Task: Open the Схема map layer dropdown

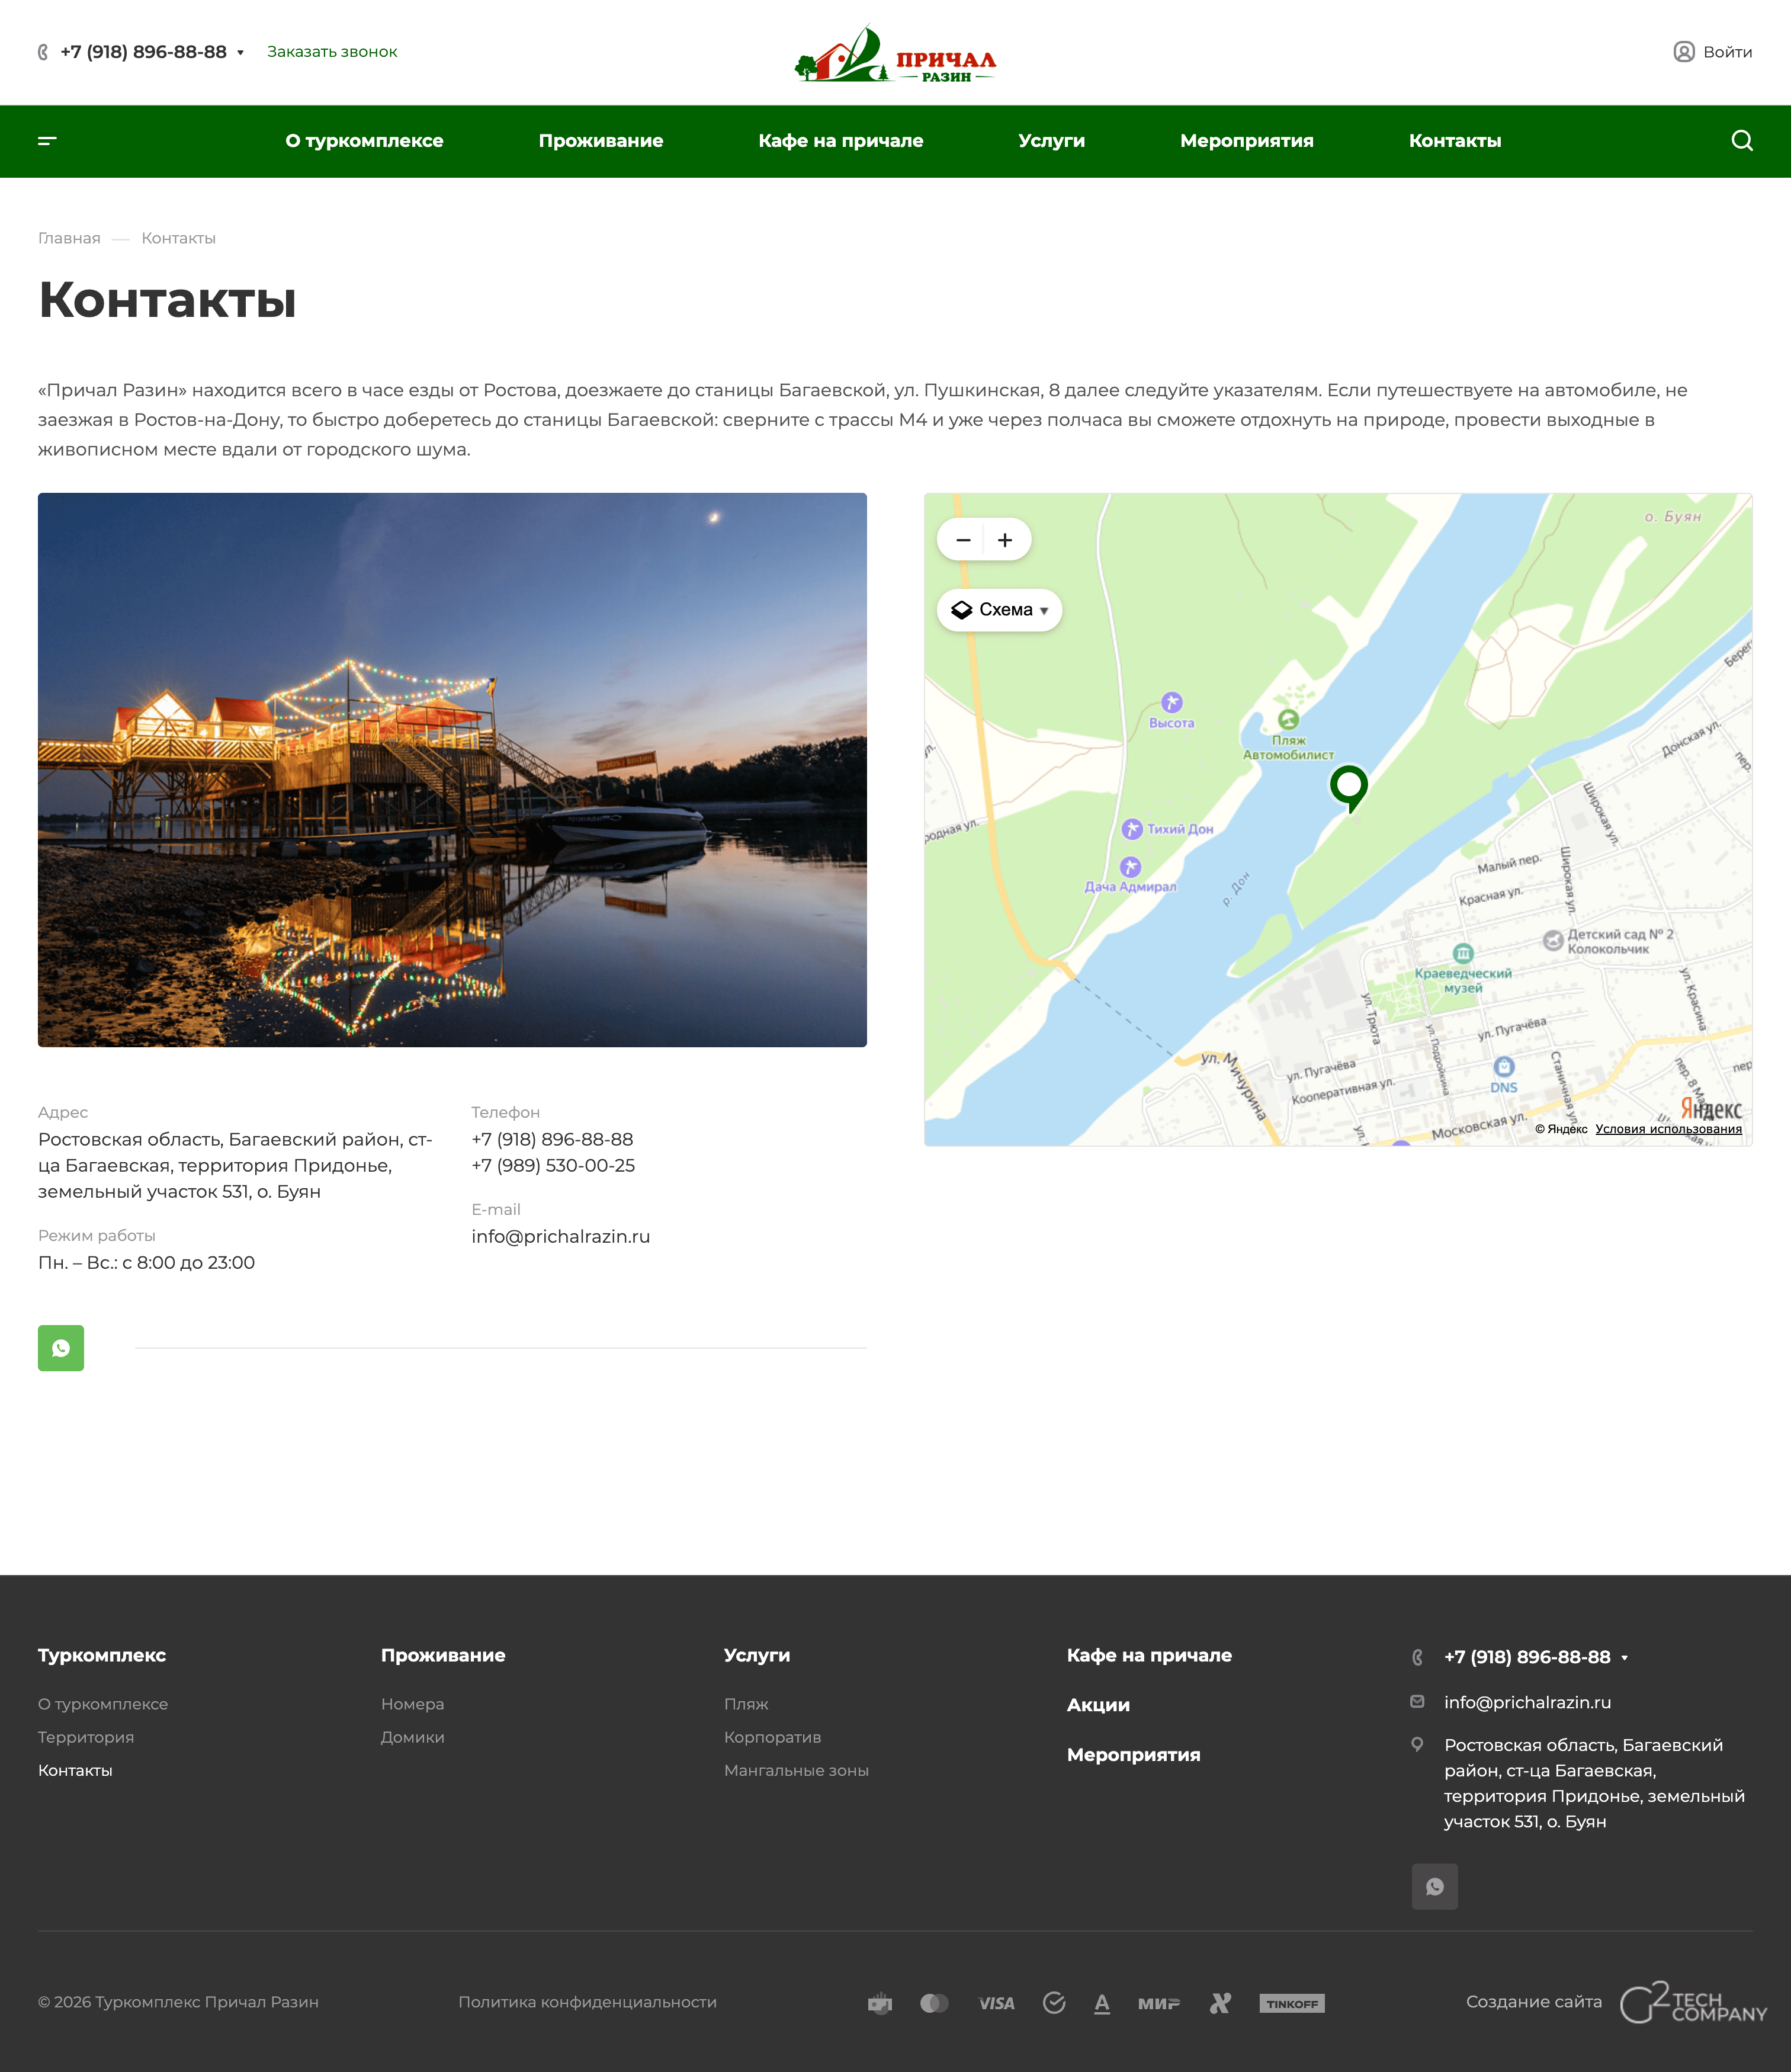Action: (x=999, y=610)
